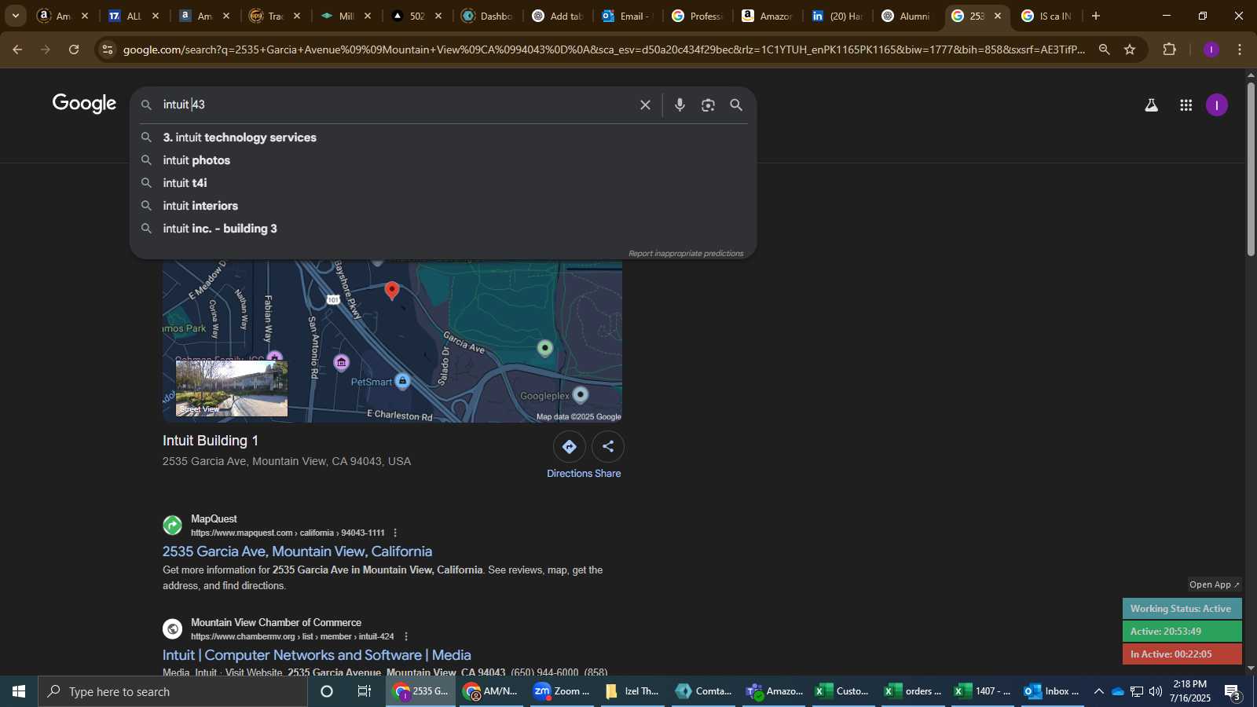
Task: Open zoom magnifier icon in address bar
Action: [x=1104, y=49]
